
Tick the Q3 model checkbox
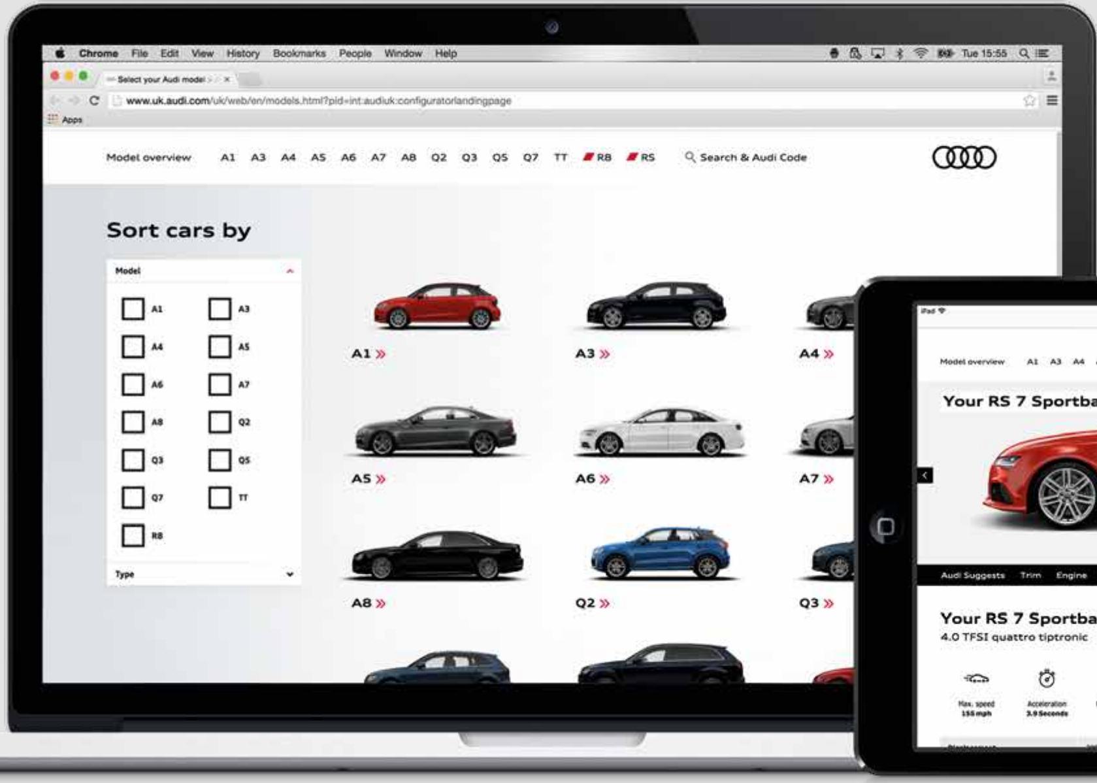(x=133, y=460)
